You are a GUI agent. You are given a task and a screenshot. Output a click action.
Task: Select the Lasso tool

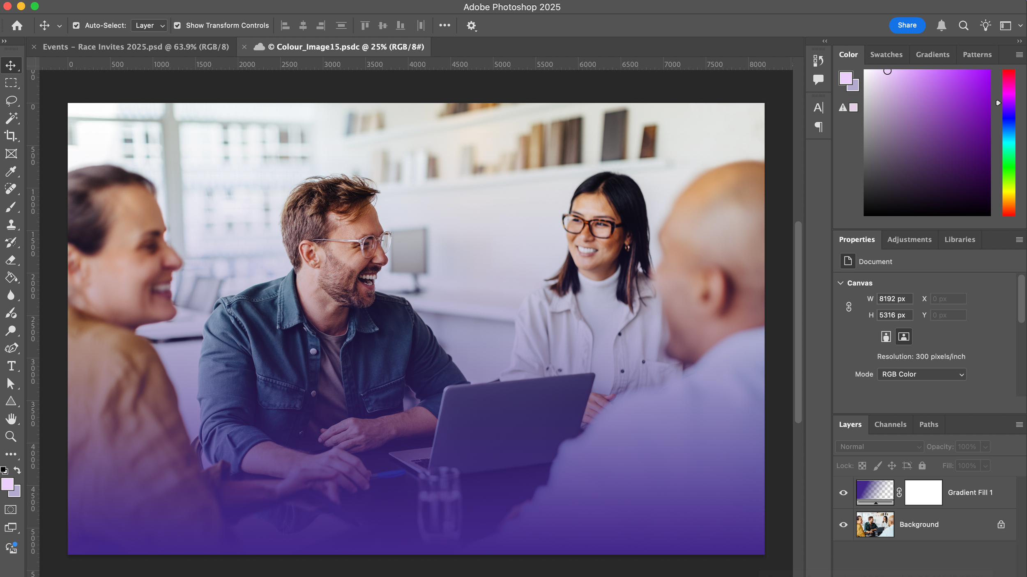tap(11, 101)
